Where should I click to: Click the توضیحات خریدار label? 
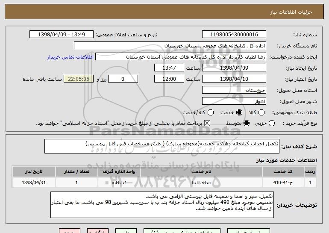tap(297, 205)
